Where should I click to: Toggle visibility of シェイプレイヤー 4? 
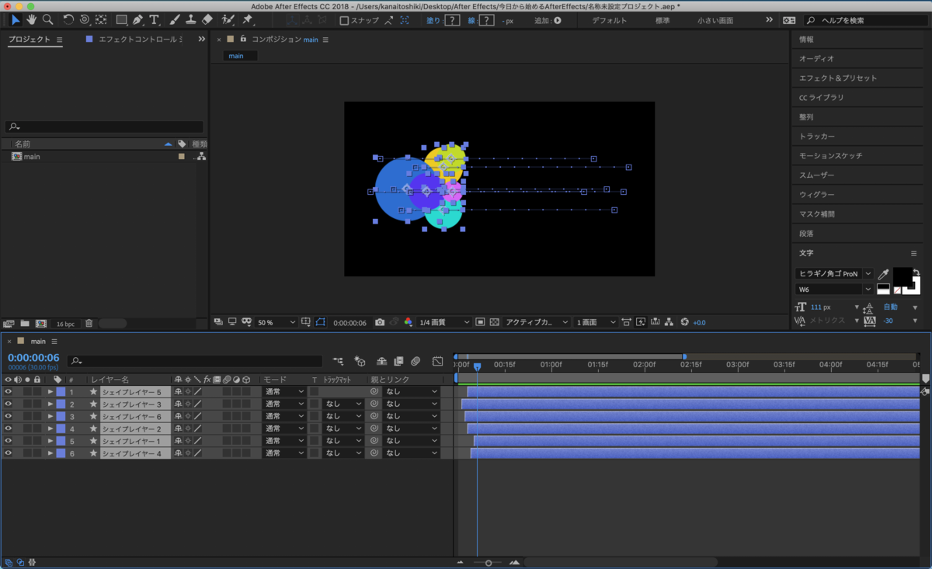(9, 453)
